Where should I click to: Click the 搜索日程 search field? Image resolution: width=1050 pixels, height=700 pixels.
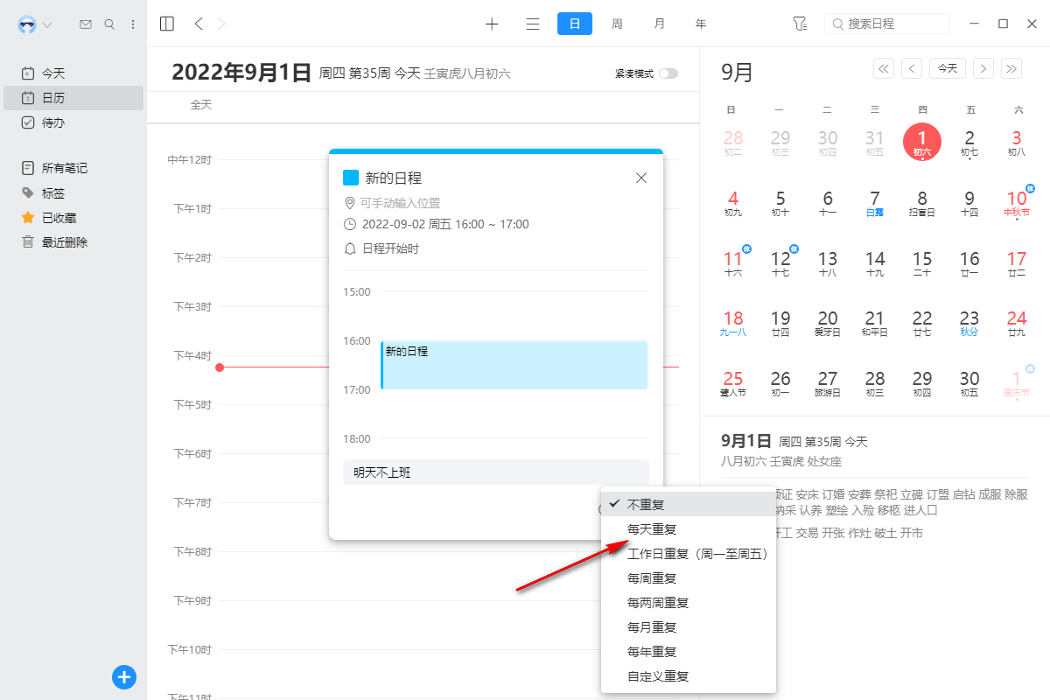coord(886,24)
